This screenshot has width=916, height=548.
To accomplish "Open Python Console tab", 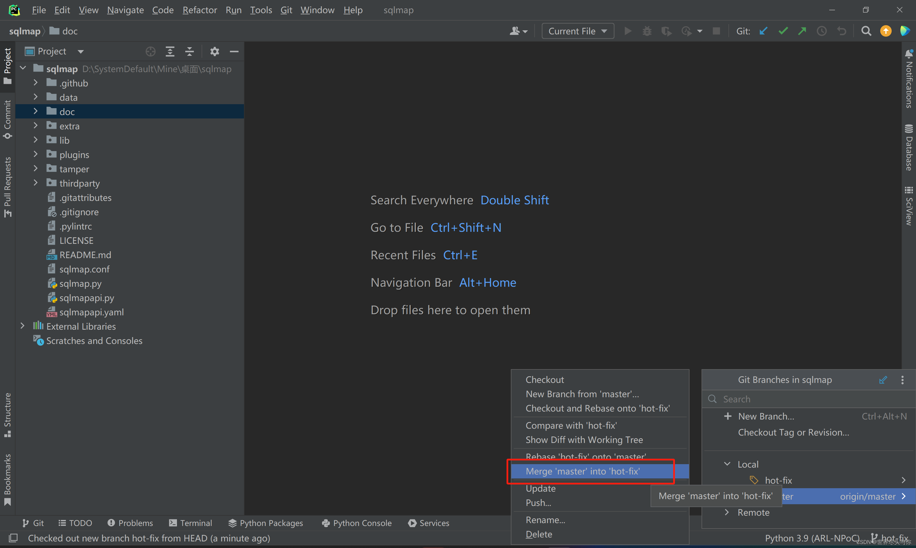I will point(356,523).
